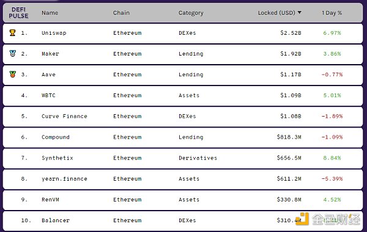Click the gold trophy icon beside Uniswap
This screenshot has width=367, height=232.
(x=13, y=32)
